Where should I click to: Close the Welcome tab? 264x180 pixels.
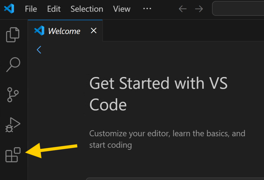click(x=94, y=31)
